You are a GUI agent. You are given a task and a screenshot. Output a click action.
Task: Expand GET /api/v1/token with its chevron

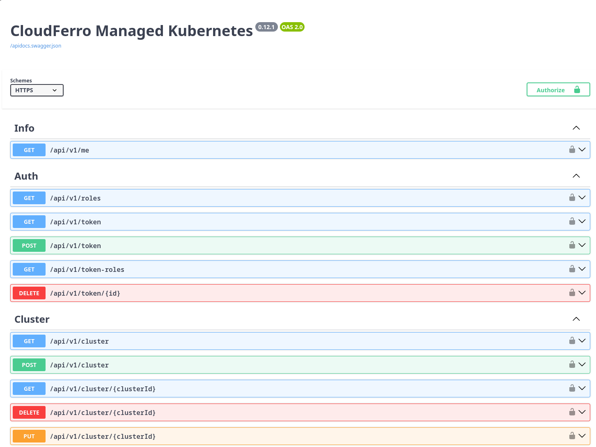coord(582,221)
